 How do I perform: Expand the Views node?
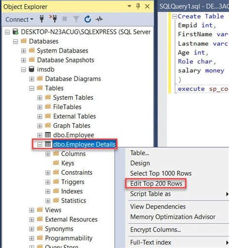pyautogui.click(x=32, y=210)
